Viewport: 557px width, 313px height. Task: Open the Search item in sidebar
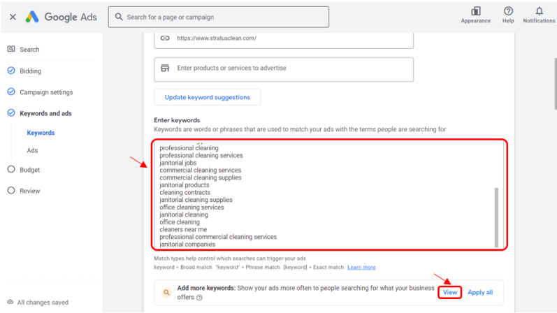(x=29, y=50)
